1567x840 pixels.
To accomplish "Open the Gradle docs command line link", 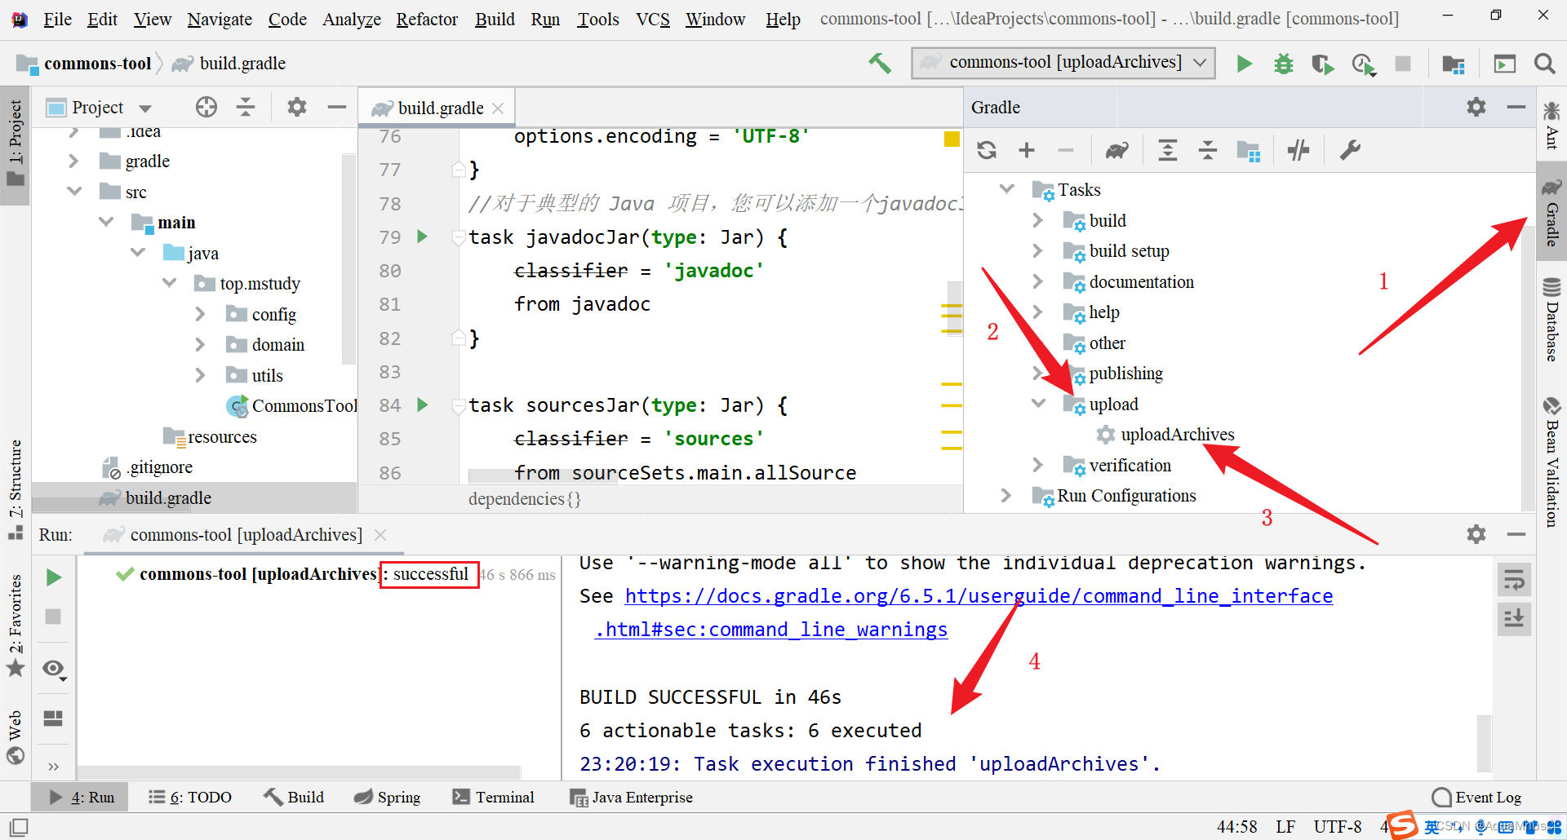I will 979,596.
